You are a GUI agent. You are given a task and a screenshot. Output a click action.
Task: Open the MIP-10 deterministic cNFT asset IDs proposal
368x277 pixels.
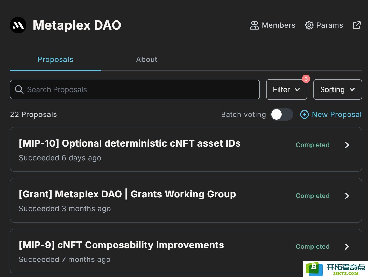coord(186,149)
